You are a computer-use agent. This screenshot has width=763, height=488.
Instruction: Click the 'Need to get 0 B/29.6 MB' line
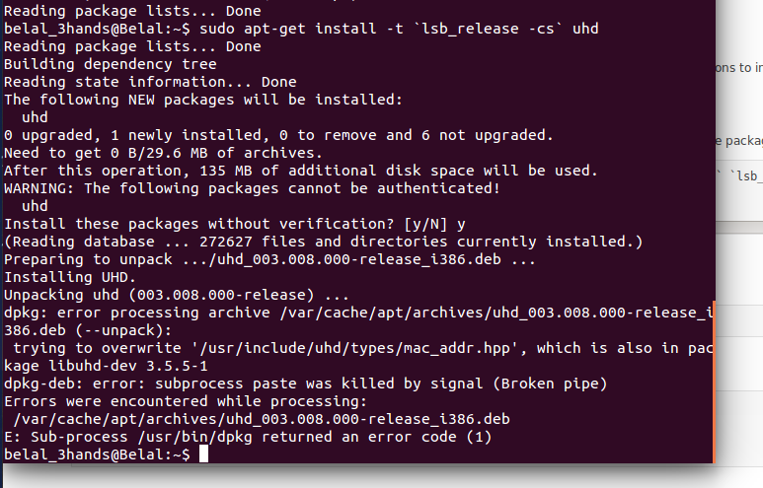[x=163, y=153]
